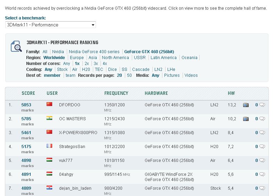Set region to USSR
The height and width of the screenshot is (196, 273).
pos(140,58)
